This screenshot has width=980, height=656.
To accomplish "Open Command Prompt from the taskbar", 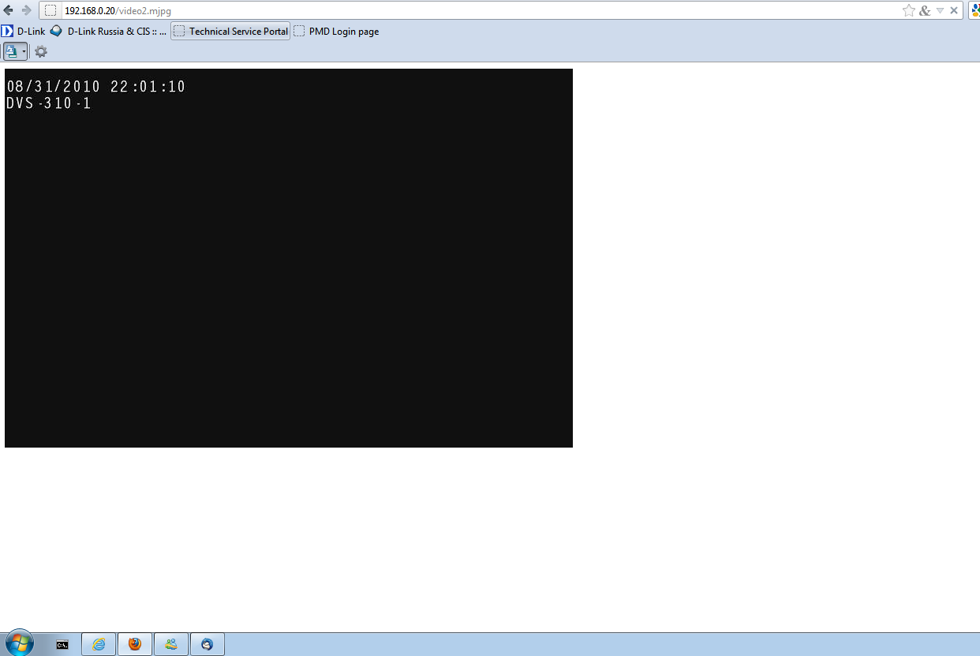I will [x=62, y=645].
